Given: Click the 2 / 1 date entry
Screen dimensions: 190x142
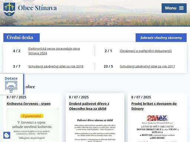Looking at the screenshot, I should [x=108, y=51].
